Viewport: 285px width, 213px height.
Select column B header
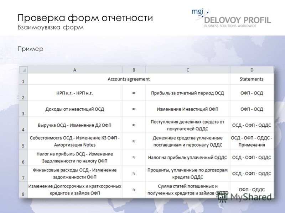(x=134, y=70)
